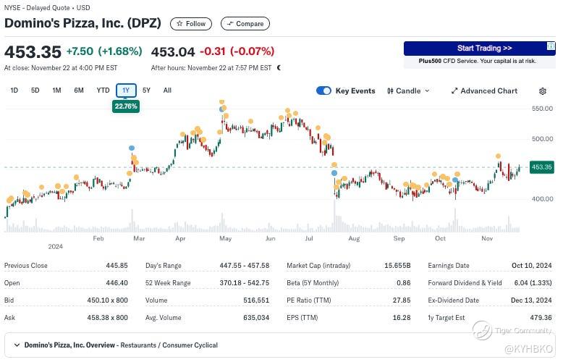Select the 1Y range tab

[x=126, y=90]
